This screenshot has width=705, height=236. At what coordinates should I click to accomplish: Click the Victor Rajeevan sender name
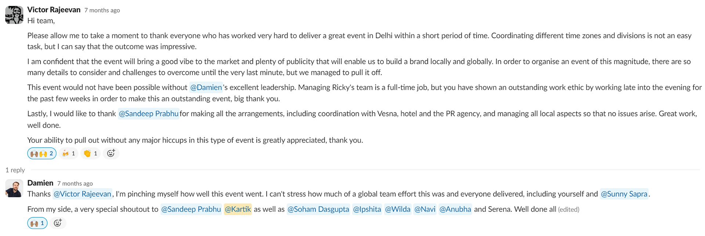(54, 10)
